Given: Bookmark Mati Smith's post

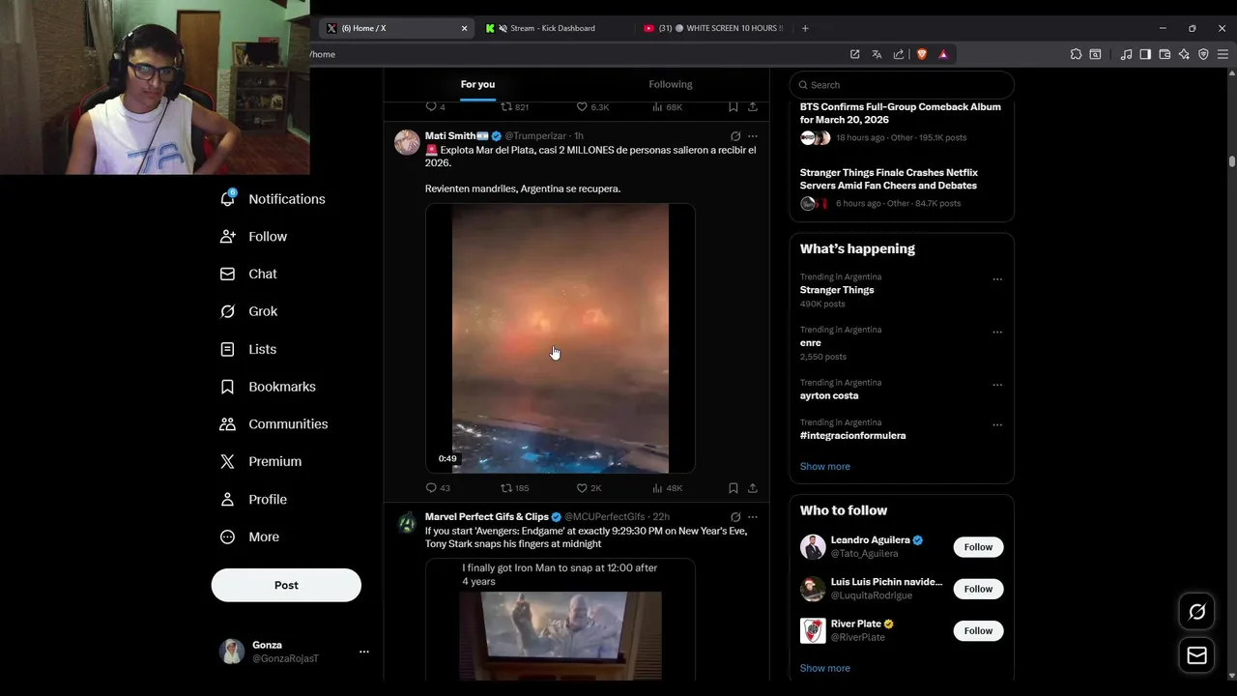Looking at the screenshot, I should [734, 488].
